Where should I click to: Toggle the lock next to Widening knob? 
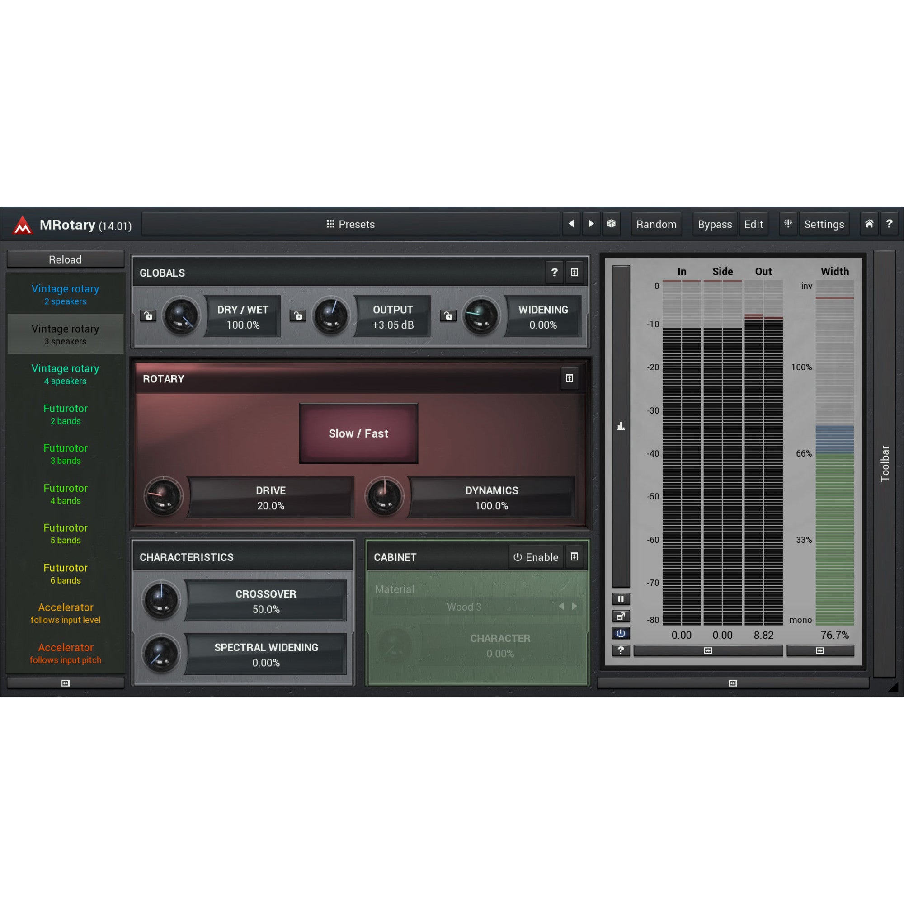448,316
